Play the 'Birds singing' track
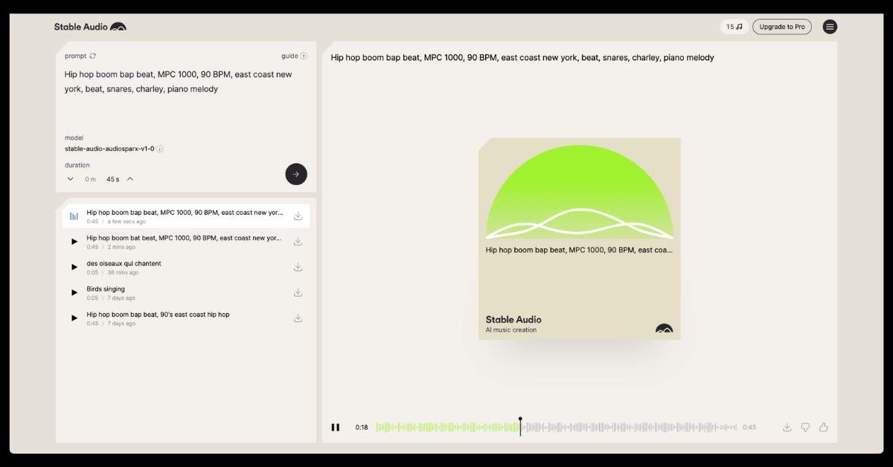 click(x=74, y=292)
